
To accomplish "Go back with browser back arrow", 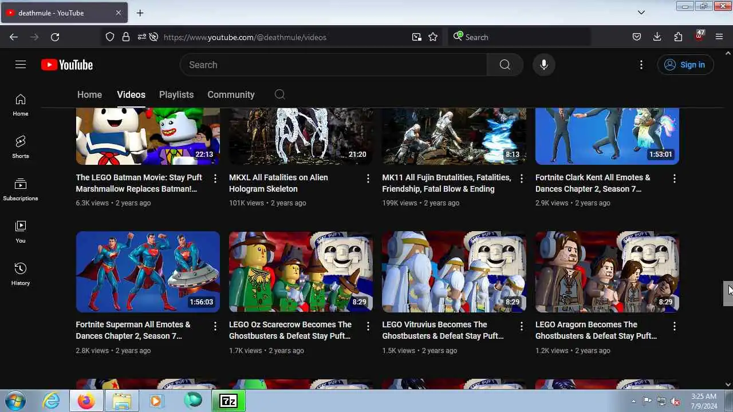I will pyautogui.click(x=14, y=37).
